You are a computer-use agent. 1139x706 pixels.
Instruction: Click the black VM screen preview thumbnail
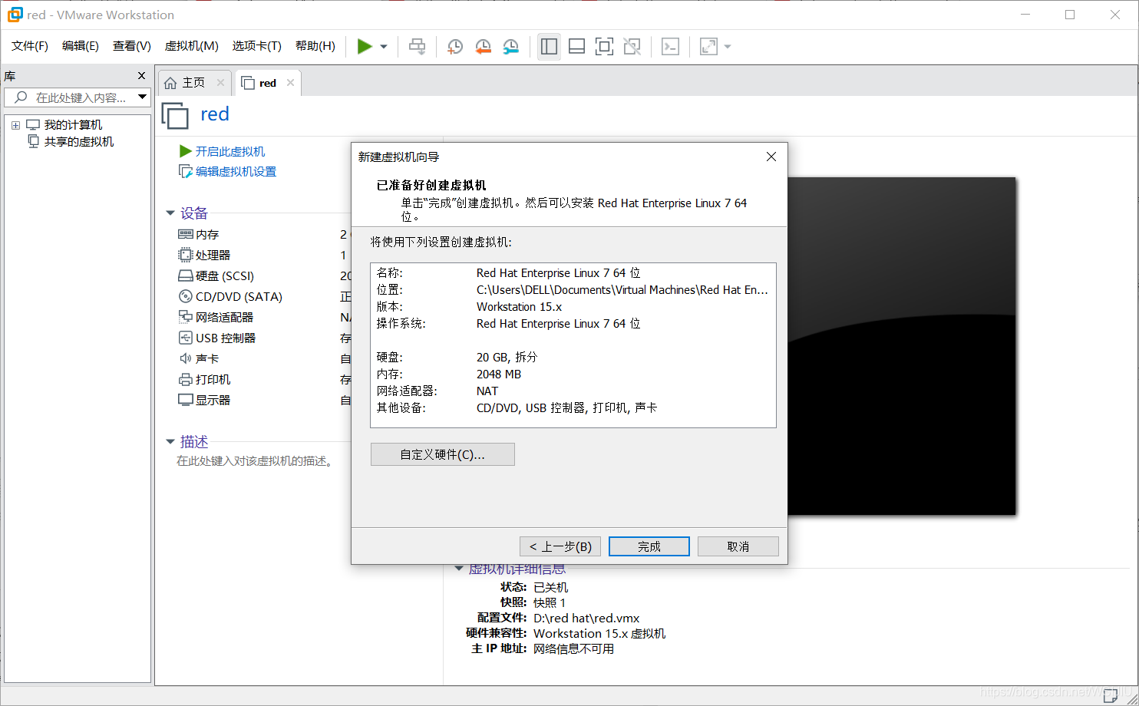click(x=902, y=346)
